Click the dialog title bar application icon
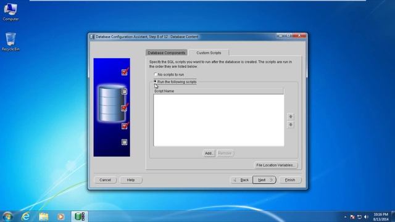 point(92,37)
